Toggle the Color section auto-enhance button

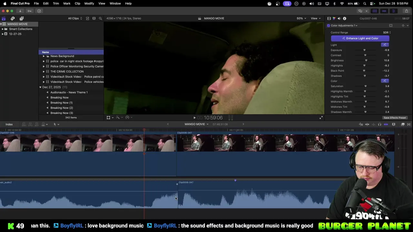click(385, 81)
